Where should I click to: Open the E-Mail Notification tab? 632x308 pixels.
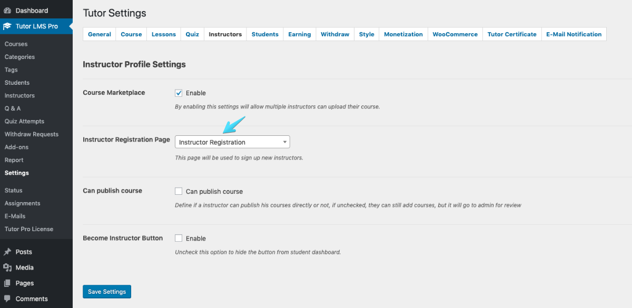tap(574, 34)
